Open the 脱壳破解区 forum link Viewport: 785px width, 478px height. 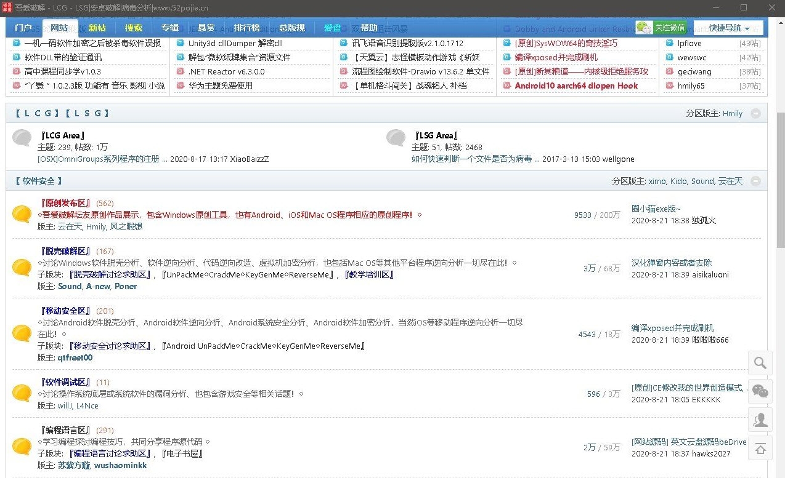65,251
